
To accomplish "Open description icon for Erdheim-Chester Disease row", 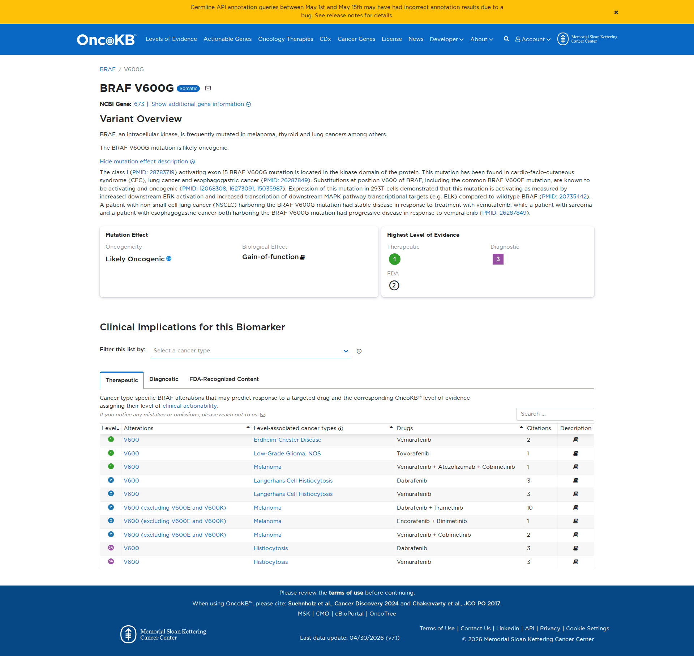I will 576,440.
